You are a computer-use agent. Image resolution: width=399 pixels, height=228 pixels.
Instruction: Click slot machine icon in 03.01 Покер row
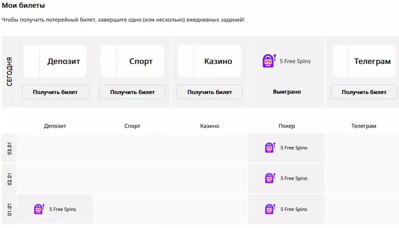point(270,148)
